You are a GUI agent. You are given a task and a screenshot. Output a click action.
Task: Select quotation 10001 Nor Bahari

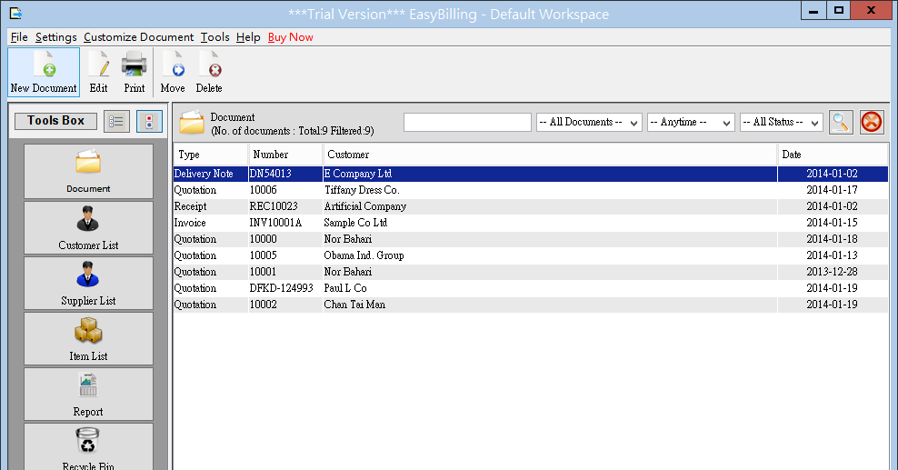click(x=531, y=272)
